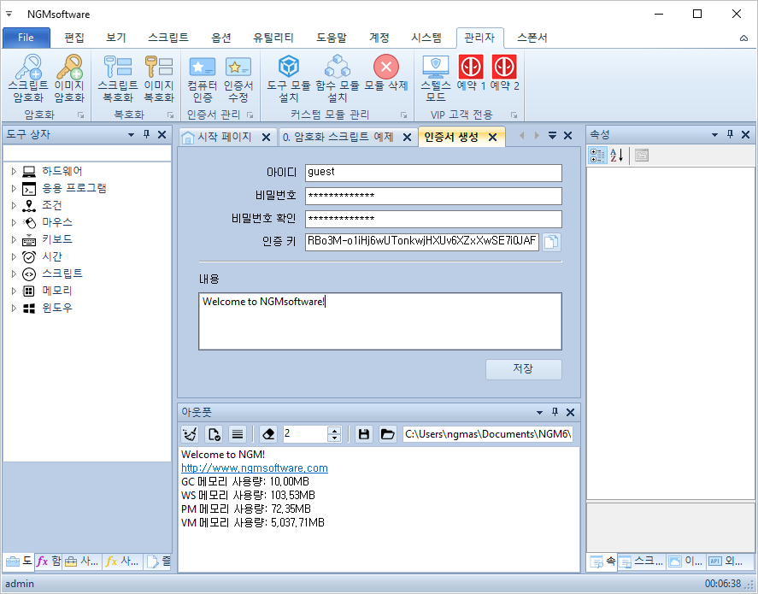
Task: Switch to the 시스템 ribbon tab
Action: click(x=426, y=38)
